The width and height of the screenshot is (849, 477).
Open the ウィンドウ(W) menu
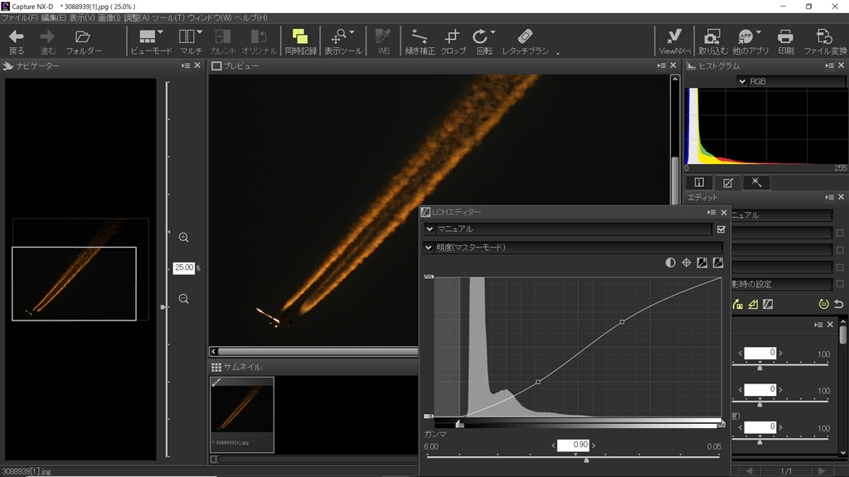[210, 17]
